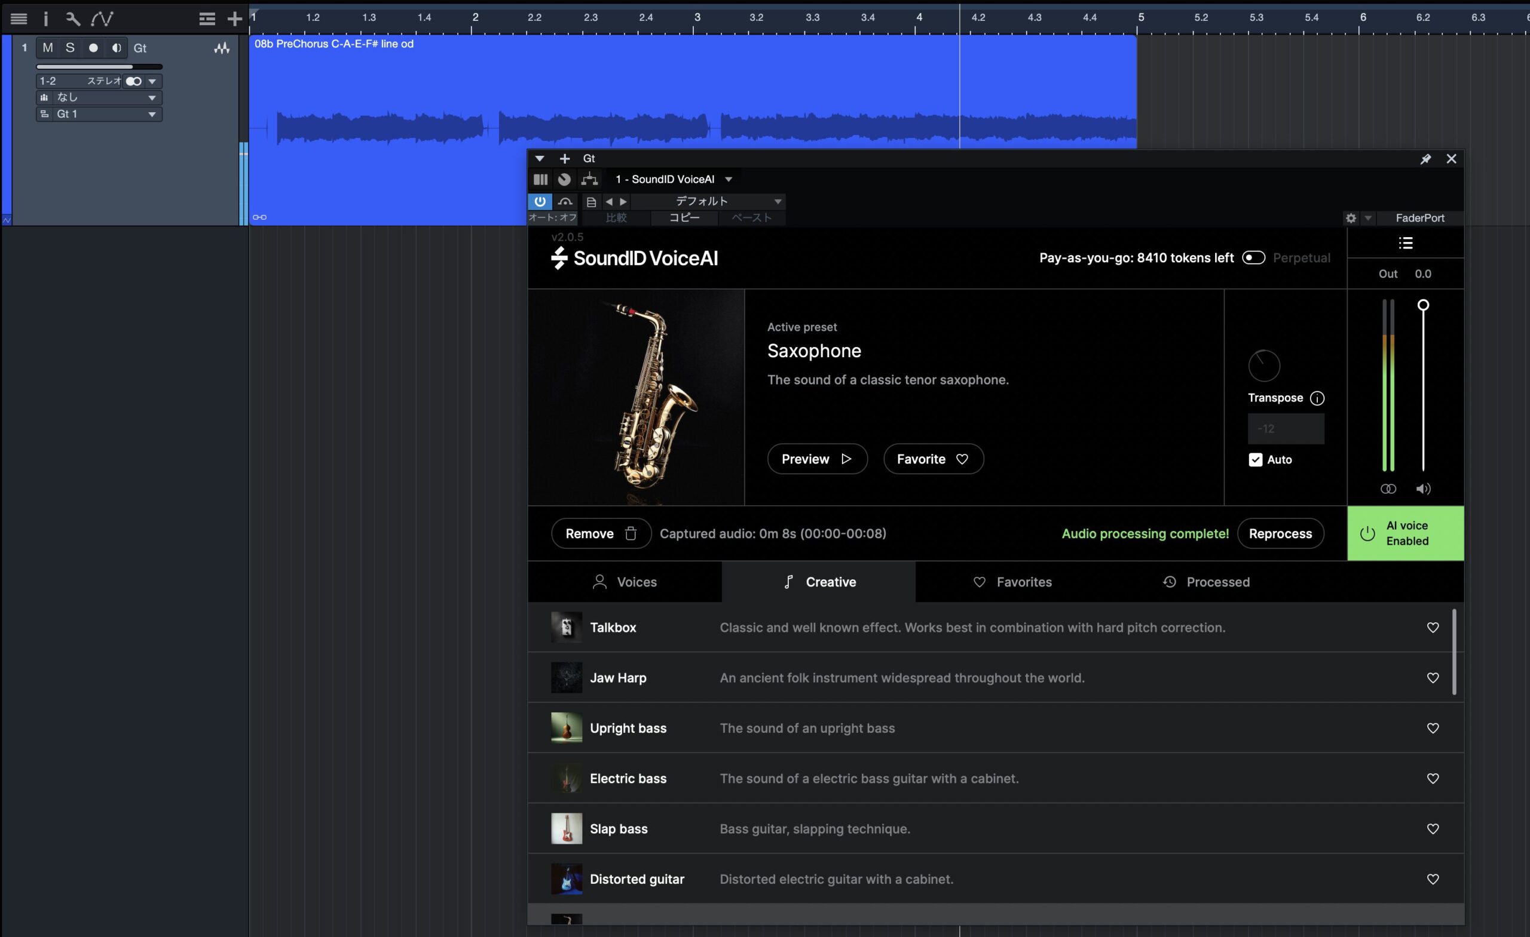The width and height of the screenshot is (1530, 937).
Task: Open the 1 - SoundID VoiceAI insert dropdown
Action: pyautogui.click(x=674, y=179)
